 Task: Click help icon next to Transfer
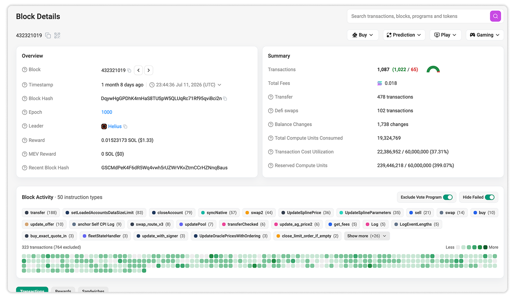(271, 97)
